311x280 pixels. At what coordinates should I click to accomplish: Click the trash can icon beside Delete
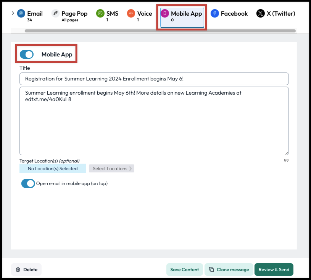[x=18, y=269]
